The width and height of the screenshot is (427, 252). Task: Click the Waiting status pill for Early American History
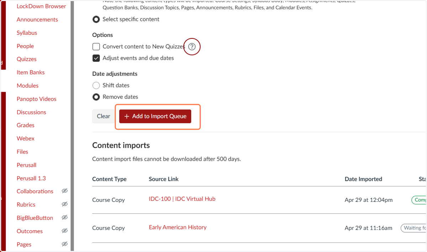click(x=414, y=228)
